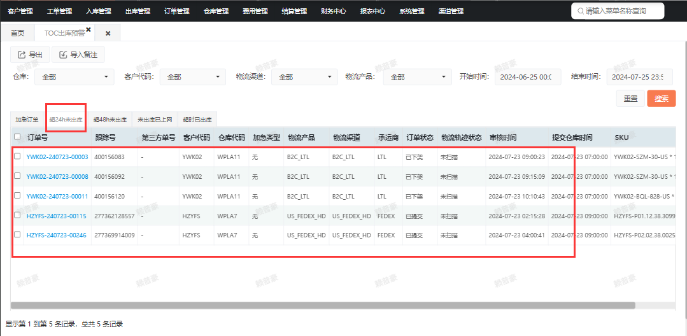This screenshot has width=687, height=336.
Task: Open the 报表中心 menu
Action: tap(373, 11)
